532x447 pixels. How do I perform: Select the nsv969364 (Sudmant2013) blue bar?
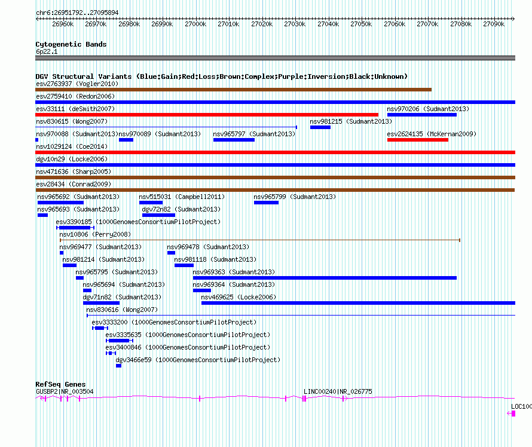coord(202,290)
